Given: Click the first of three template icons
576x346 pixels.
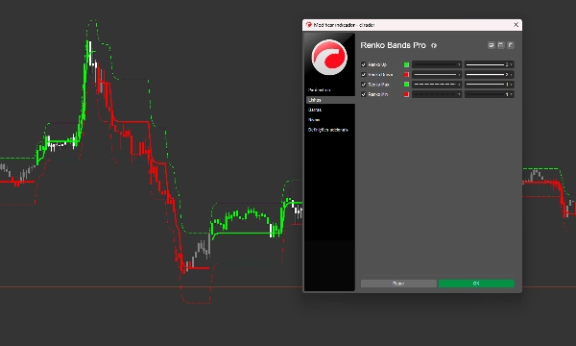Looking at the screenshot, I should tap(492, 45).
